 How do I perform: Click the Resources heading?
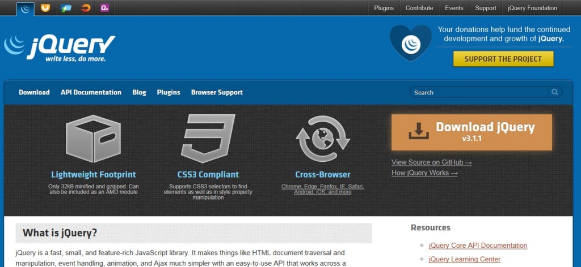coord(431,227)
